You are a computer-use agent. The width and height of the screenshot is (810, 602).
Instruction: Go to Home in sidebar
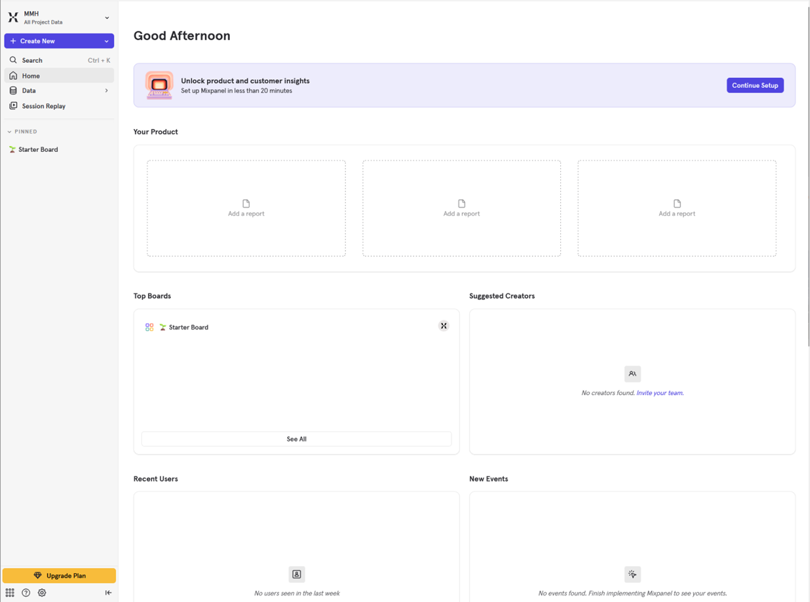point(59,75)
